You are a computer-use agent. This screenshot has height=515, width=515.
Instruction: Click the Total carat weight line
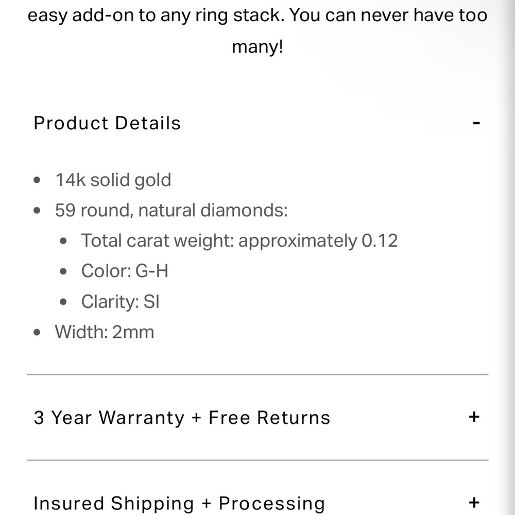239,241
